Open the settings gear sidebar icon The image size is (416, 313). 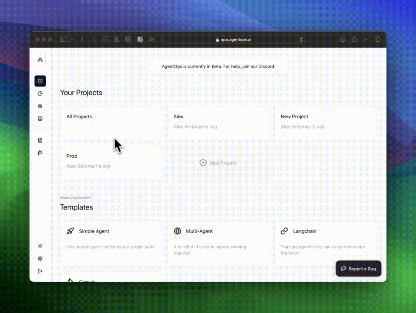(40, 258)
